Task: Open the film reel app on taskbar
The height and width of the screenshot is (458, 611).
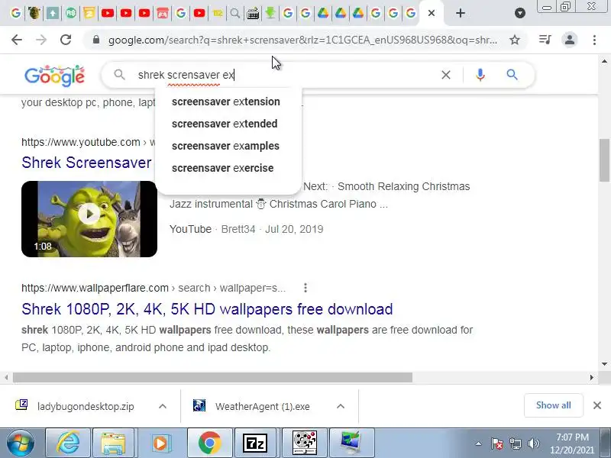Action: 305,443
